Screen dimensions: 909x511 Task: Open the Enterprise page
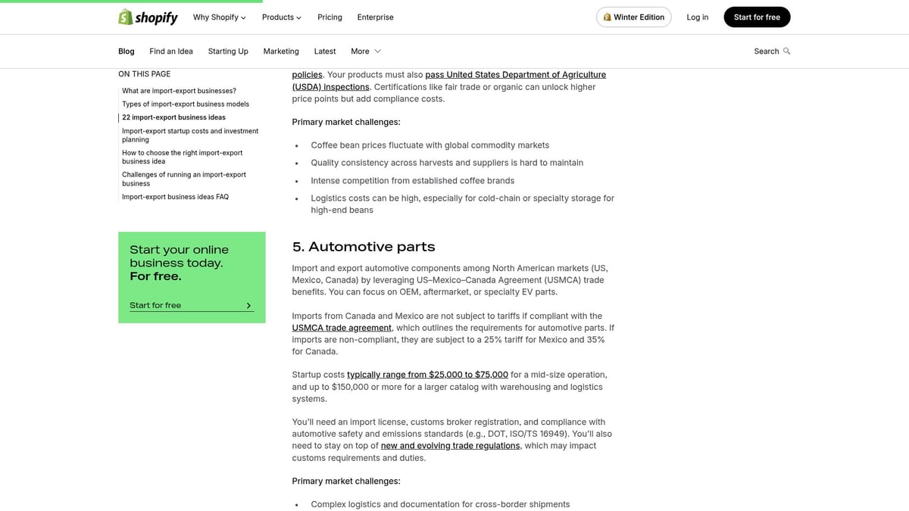(x=375, y=17)
